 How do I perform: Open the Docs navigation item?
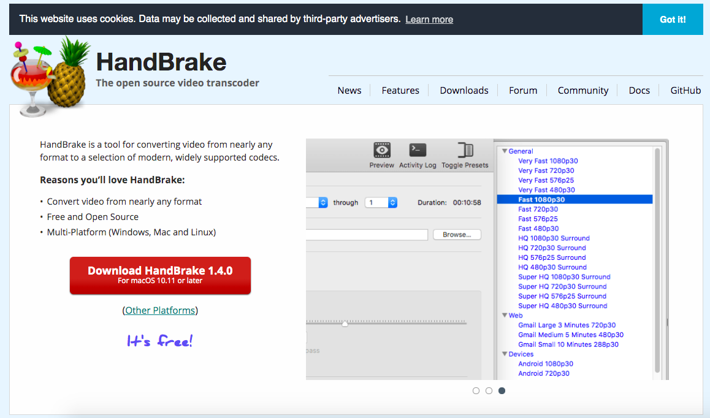639,91
